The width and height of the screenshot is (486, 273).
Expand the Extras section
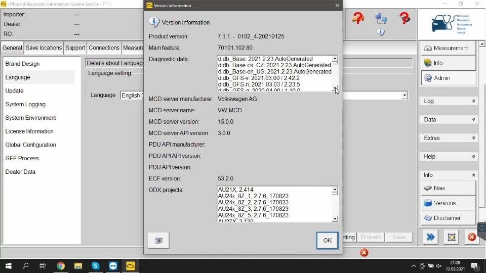449,138
